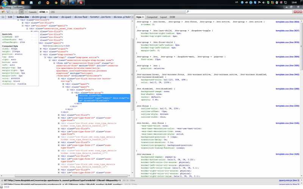This screenshot has width=303, height=189.
Task: Open the Computed side panel tab
Action: 152,17
